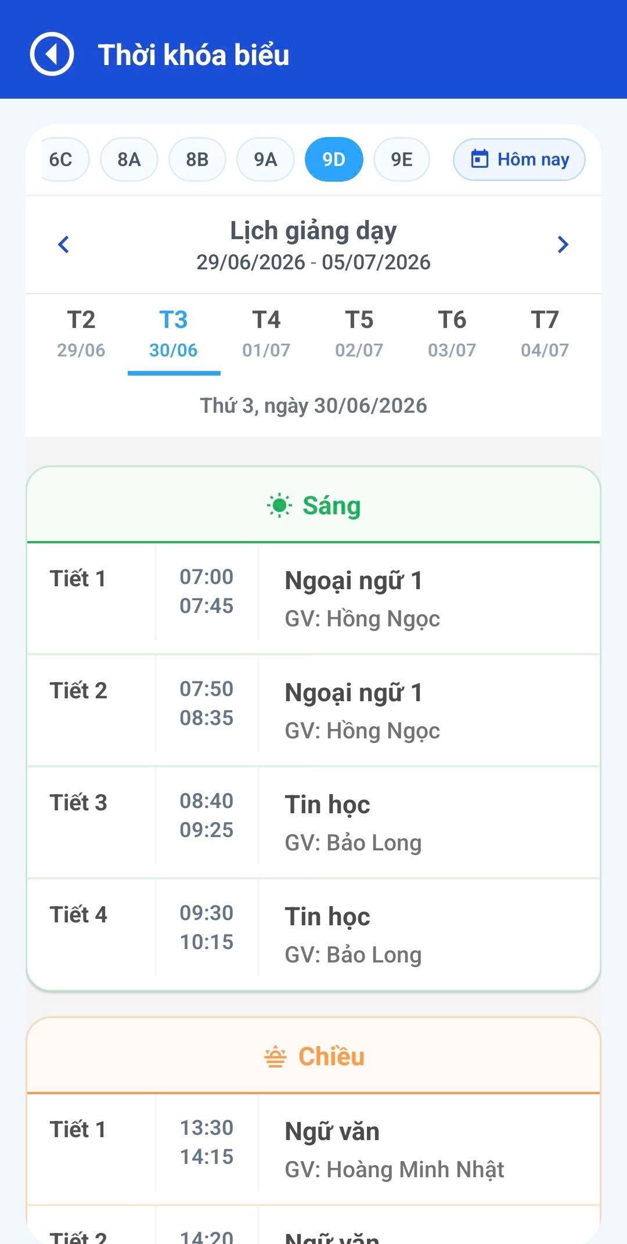Image resolution: width=627 pixels, height=1244 pixels.
Task: Select class 9E chip
Action: tap(402, 159)
